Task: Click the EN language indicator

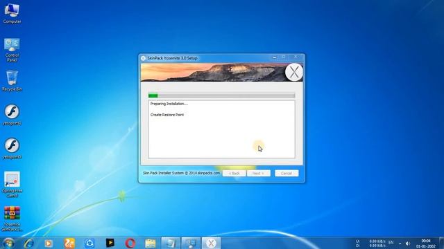Action: (x=391, y=243)
